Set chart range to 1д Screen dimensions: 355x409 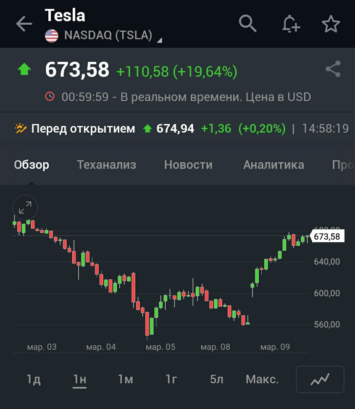(x=34, y=379)
